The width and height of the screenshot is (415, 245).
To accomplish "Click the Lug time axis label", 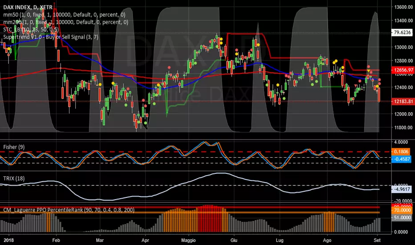I will tap(280, 240).
